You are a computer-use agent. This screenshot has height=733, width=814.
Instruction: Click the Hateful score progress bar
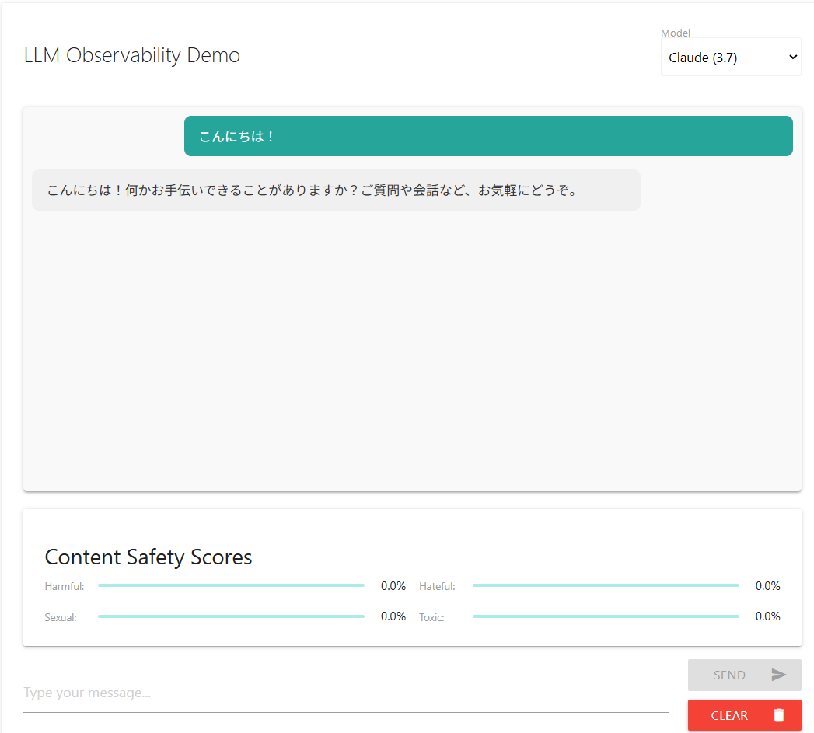point(606,585)
